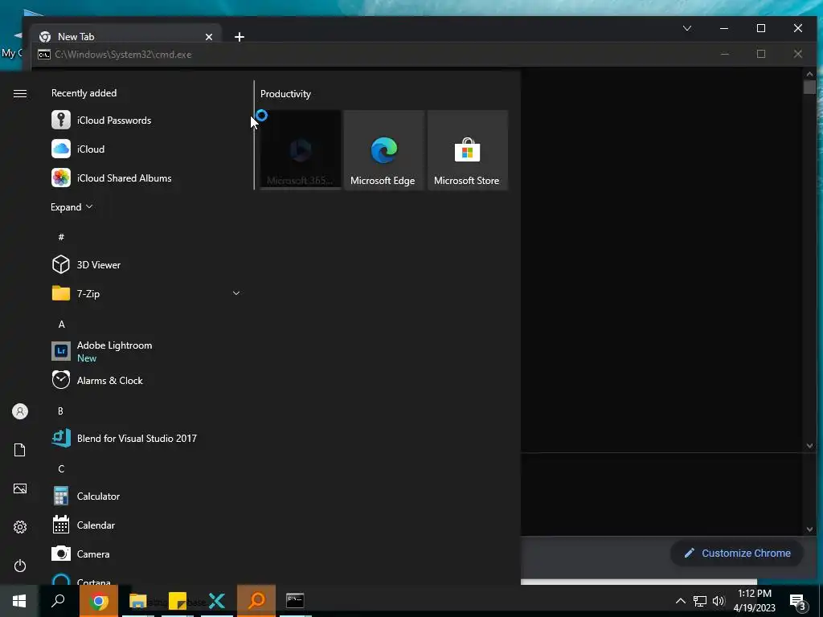Click the Recently added heading

(84, 93)
